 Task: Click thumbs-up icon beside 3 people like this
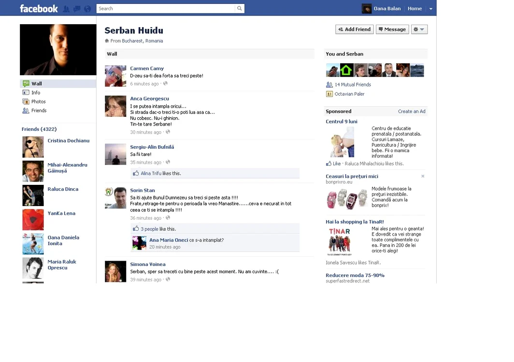tap(136, 229)
